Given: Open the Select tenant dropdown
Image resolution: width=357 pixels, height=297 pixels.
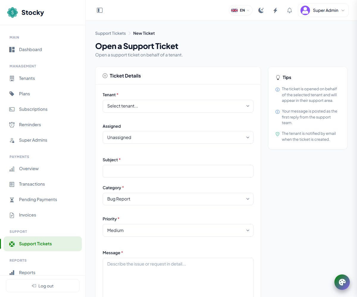Looking at the screenshot, I should pyautogui.click(x=178, y=106).
